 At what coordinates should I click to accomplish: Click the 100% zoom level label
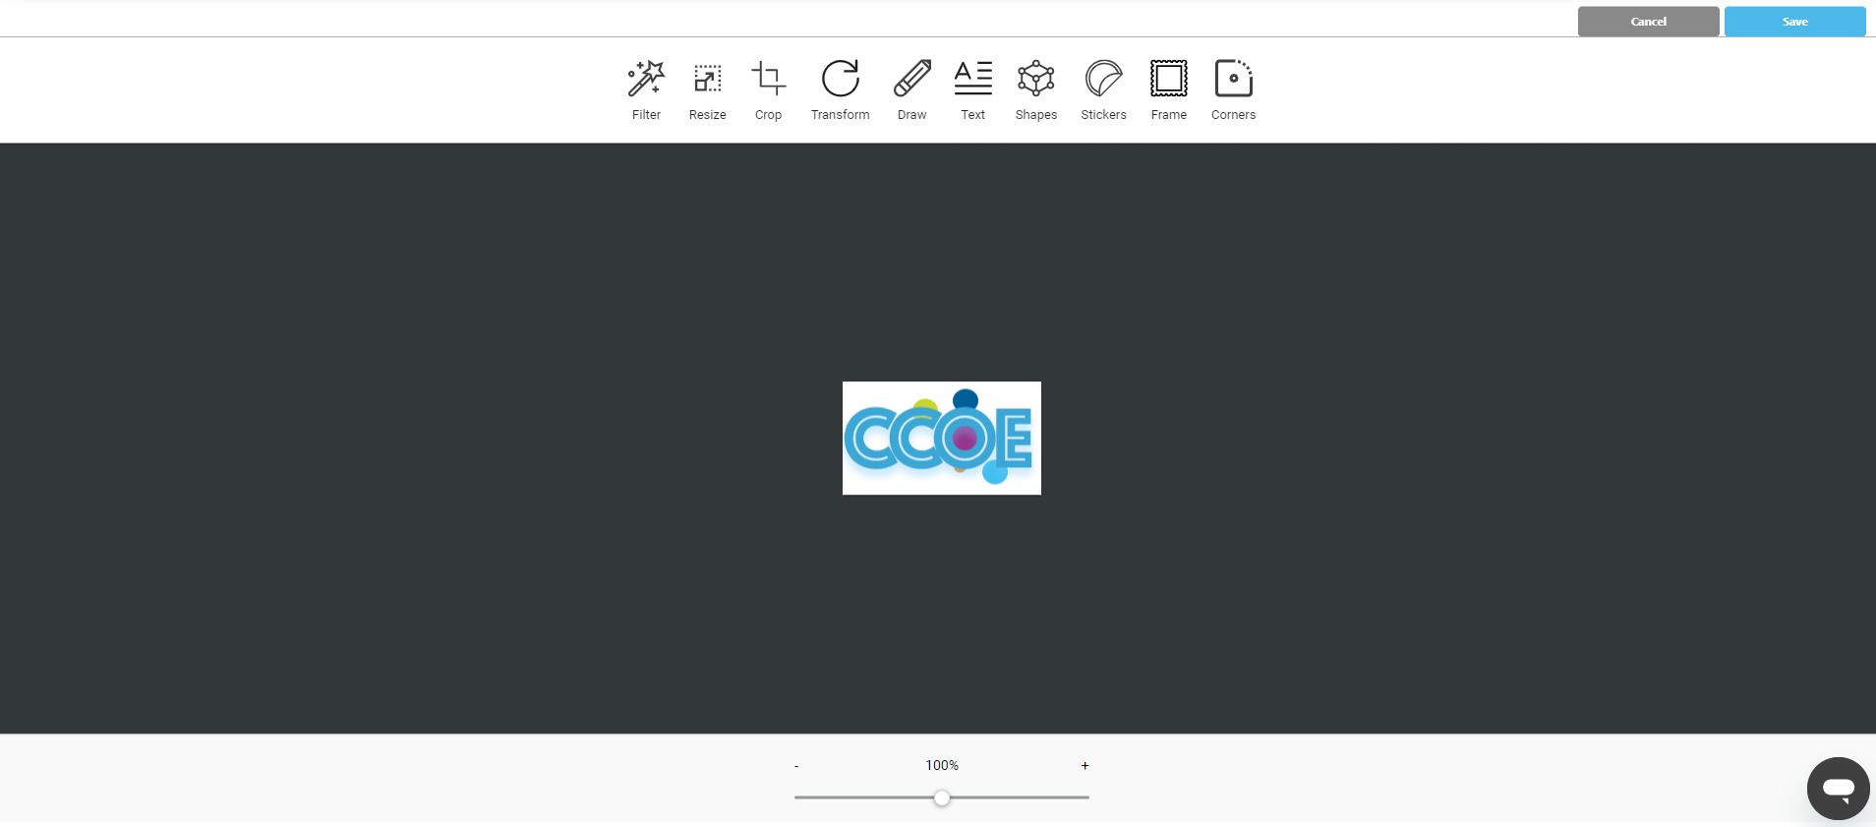[x=941, y=765]
